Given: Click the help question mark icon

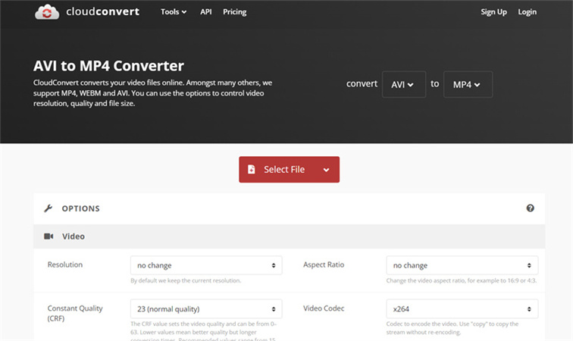Looking at the screenshot, I should [531, 208].
